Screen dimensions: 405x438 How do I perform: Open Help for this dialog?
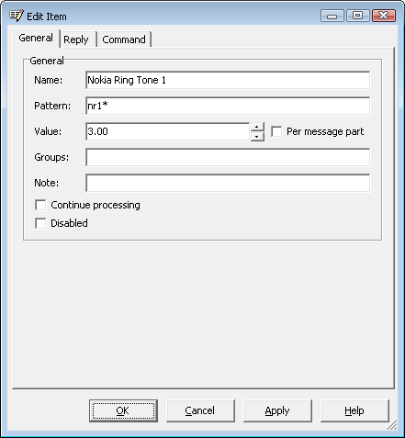click(354, 410)
